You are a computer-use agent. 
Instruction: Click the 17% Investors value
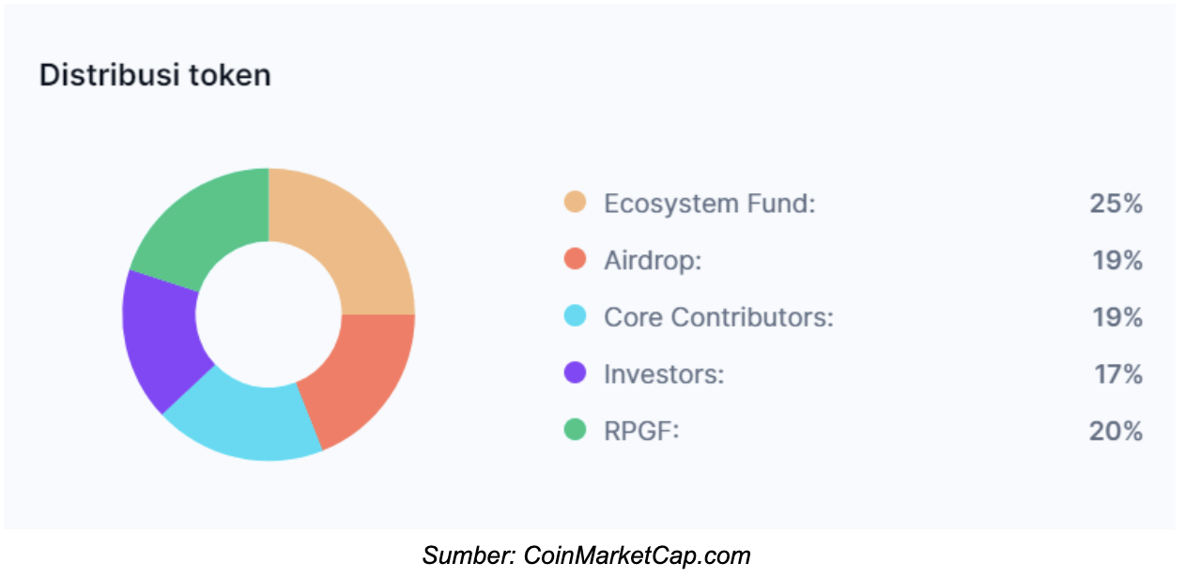click(x=1117, y=374)
